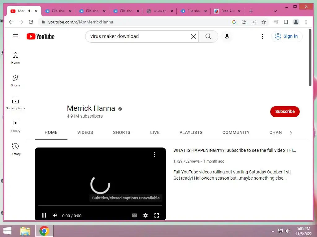Open Shorts in the YouTube sidebar

pos(15,81)
